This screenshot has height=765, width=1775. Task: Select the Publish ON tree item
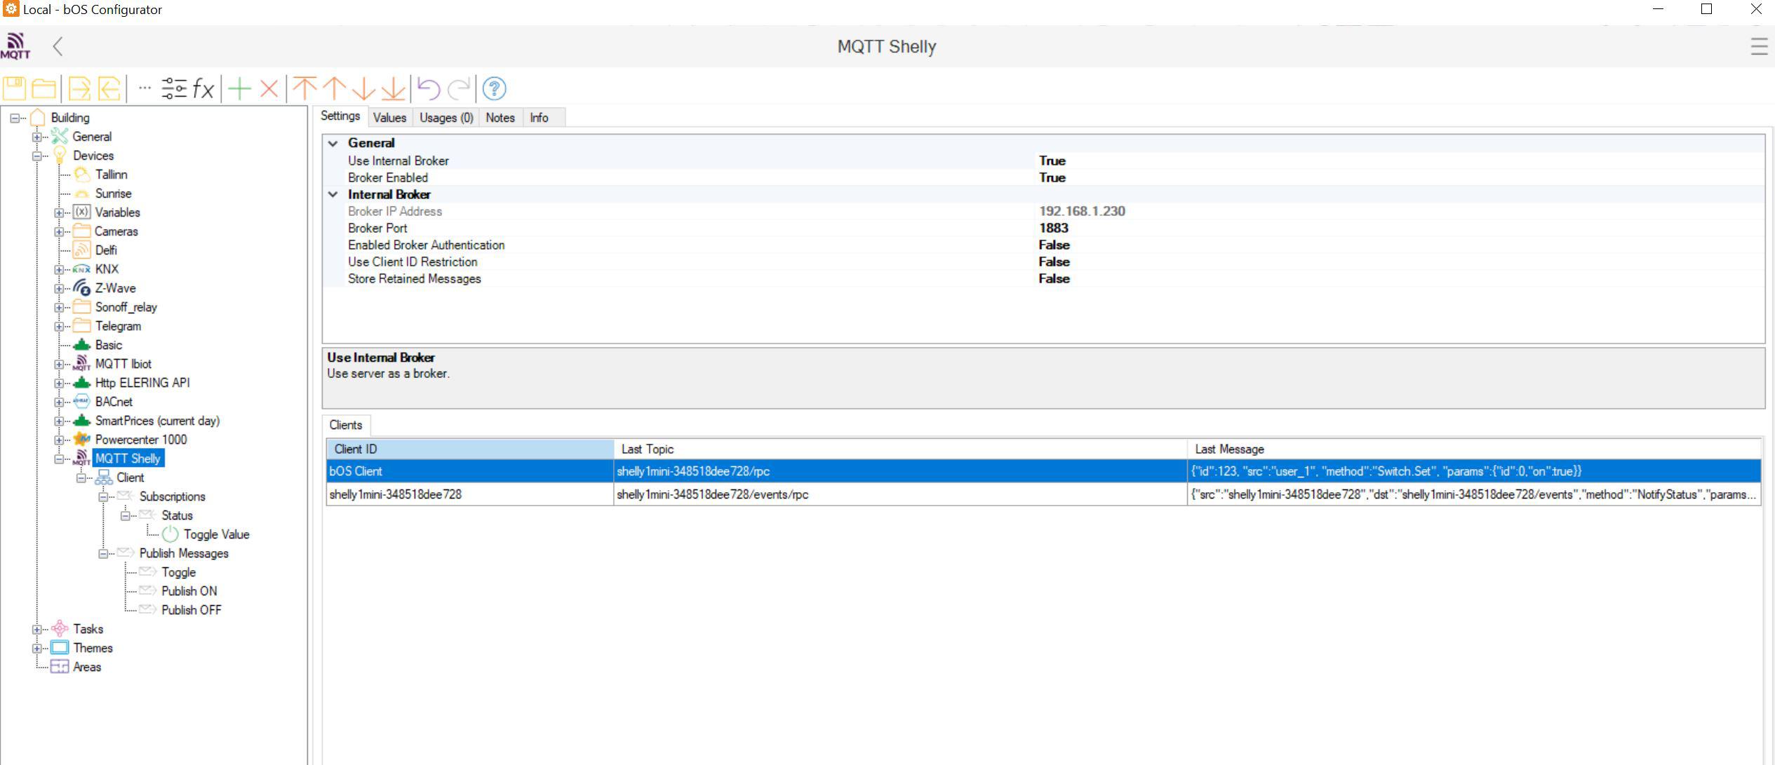pos(189,591)
